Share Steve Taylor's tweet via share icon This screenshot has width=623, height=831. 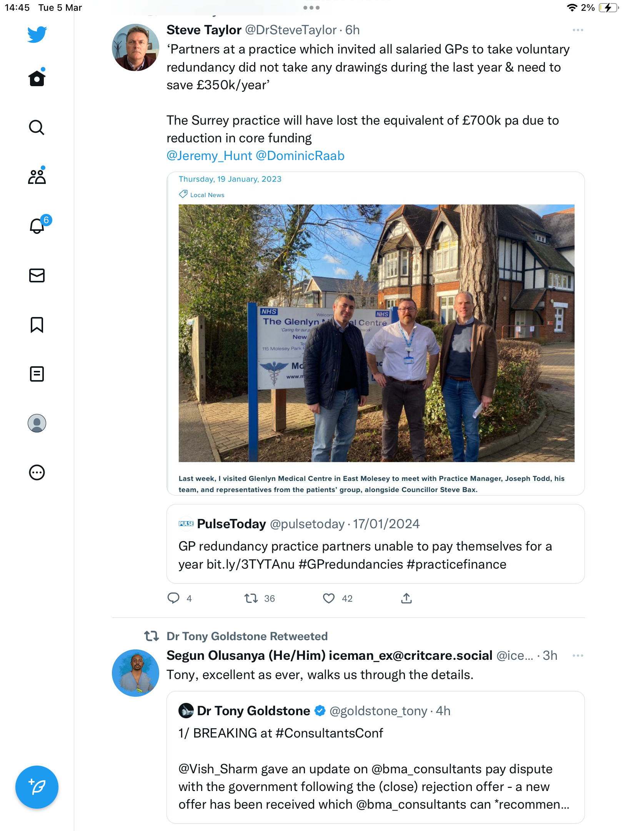(406, 598)
